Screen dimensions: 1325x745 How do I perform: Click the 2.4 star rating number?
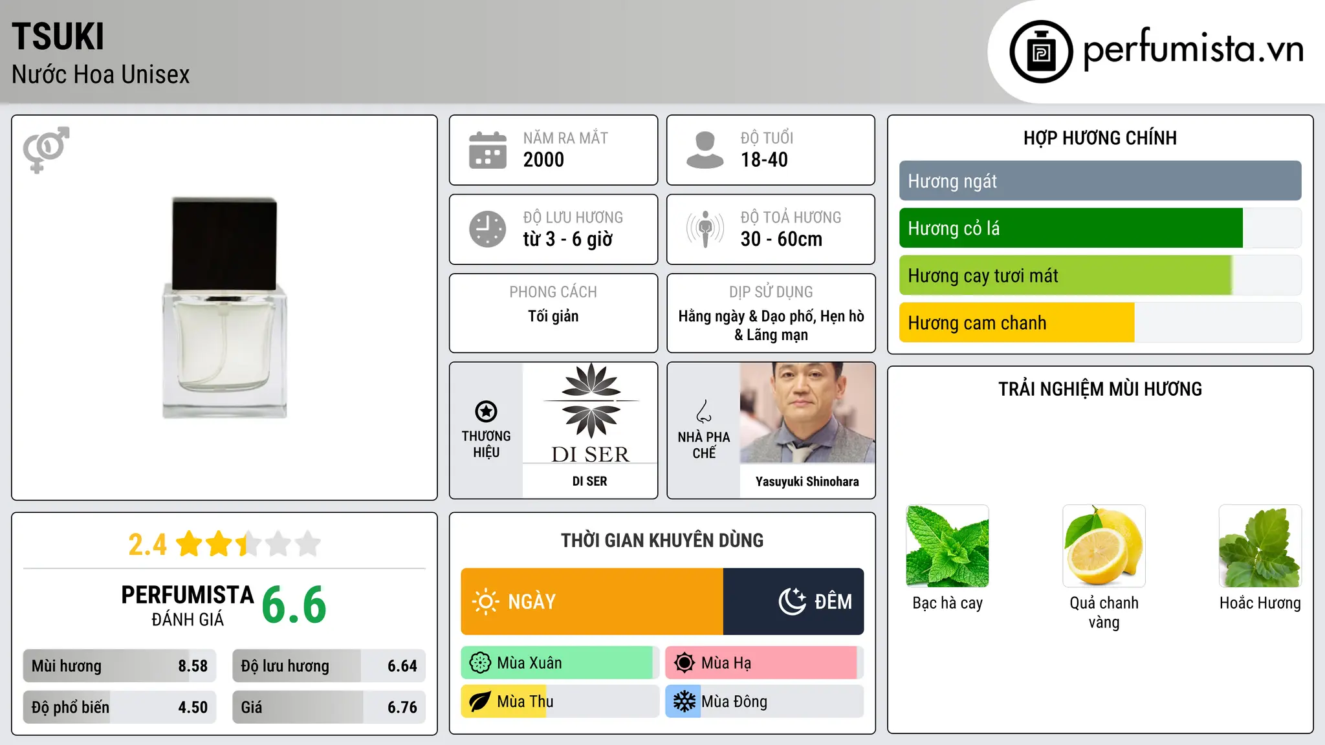[148, 545]
